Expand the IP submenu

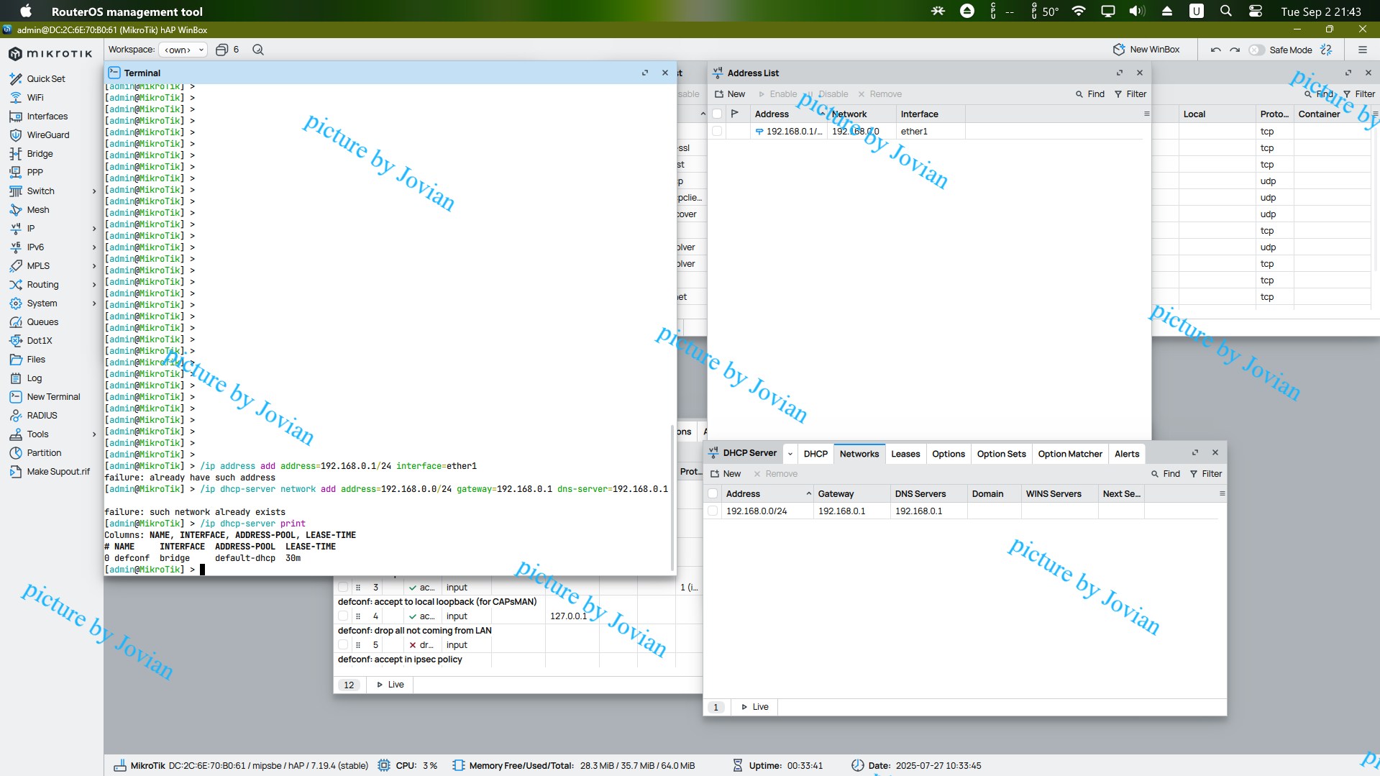(x=94, y=229)
